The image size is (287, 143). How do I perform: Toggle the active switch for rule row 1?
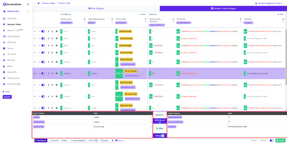(x=43, y=32)
